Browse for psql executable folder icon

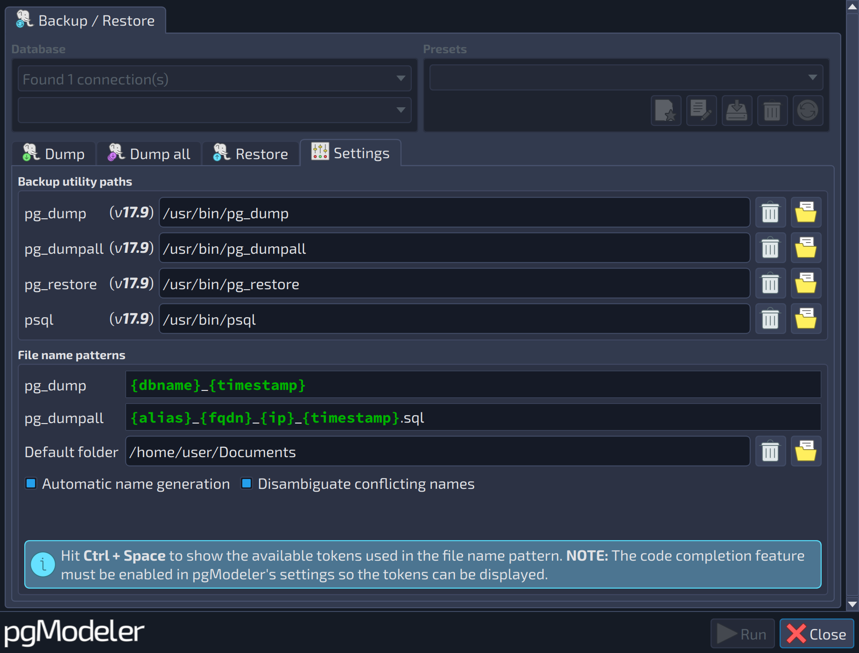pyautogui.click(x=806, y=319)
